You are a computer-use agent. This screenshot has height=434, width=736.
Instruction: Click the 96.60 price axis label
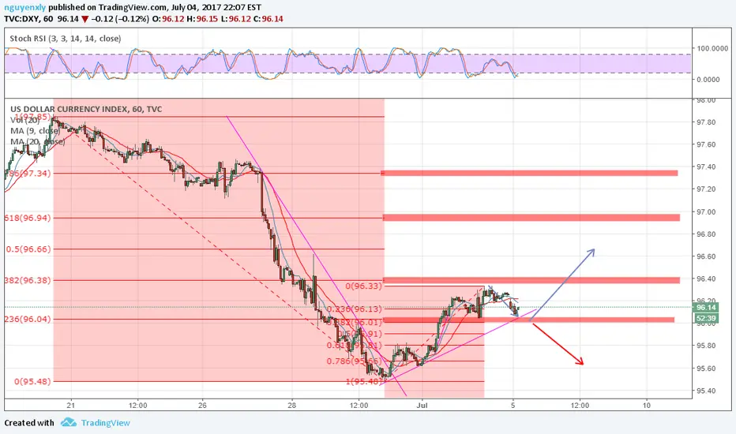pos(706,256)
